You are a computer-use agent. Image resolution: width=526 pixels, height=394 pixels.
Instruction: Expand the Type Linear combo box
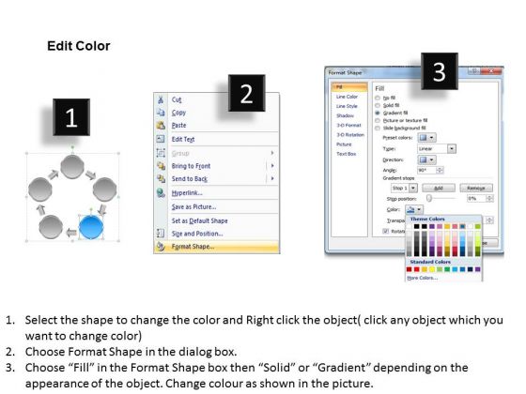(x=437, y=148)
